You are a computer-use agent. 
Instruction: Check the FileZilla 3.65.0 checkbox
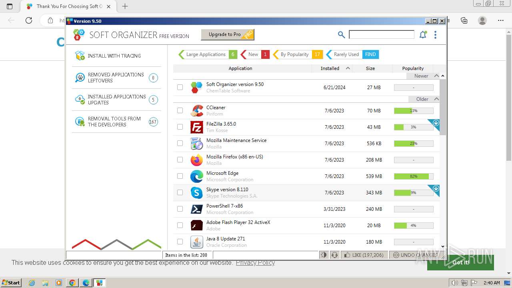point(180,127)
